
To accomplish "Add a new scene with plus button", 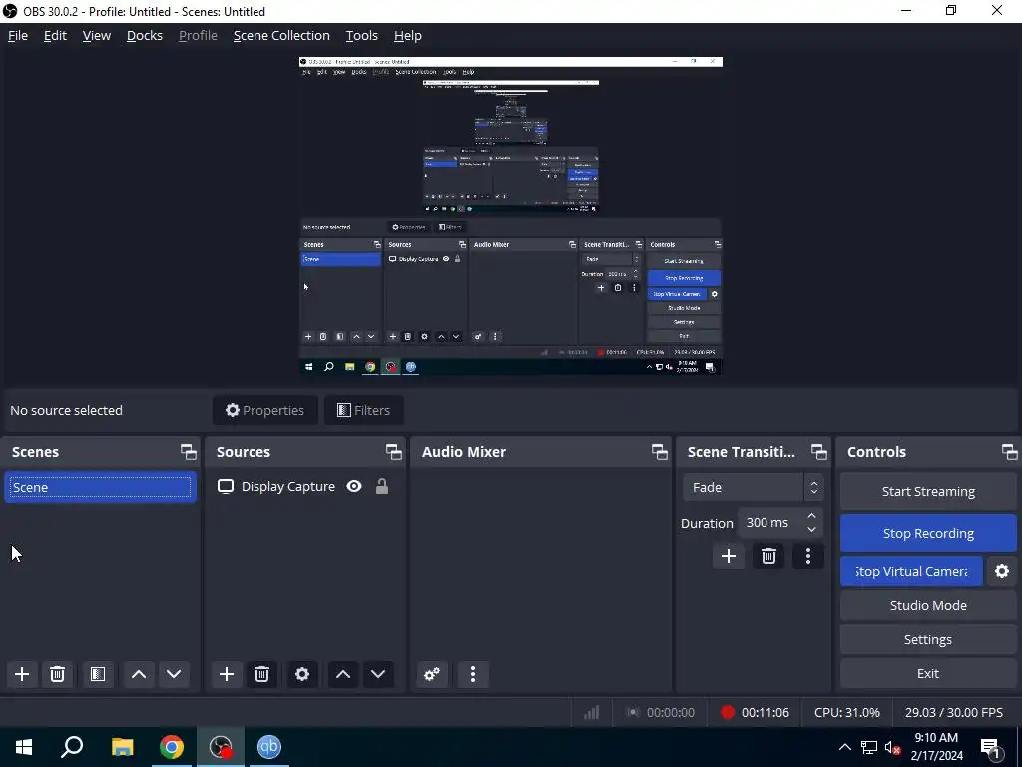I will [22, 674].
